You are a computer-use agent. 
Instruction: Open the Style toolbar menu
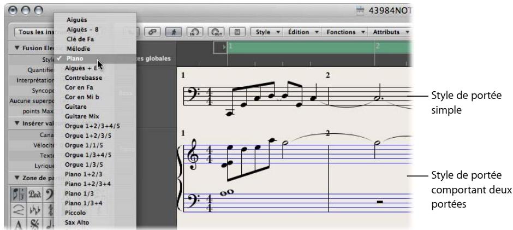(268, 32)
